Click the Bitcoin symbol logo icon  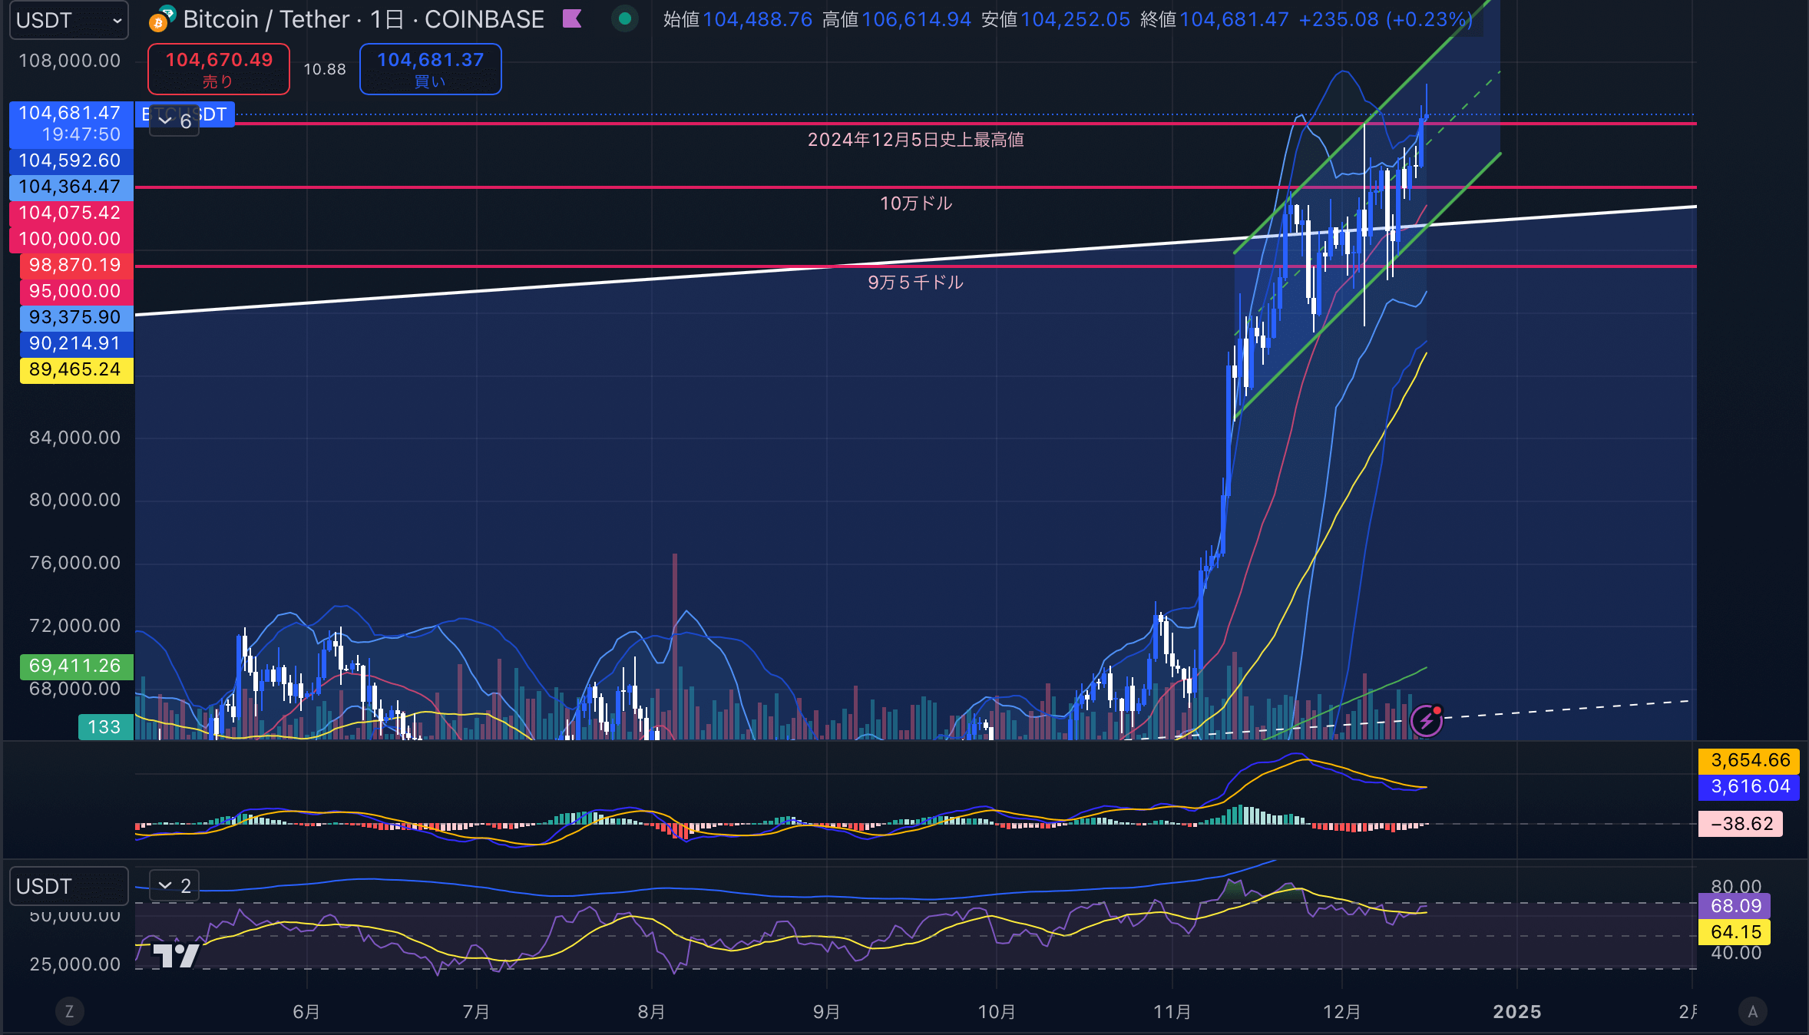tap(161, 19)
